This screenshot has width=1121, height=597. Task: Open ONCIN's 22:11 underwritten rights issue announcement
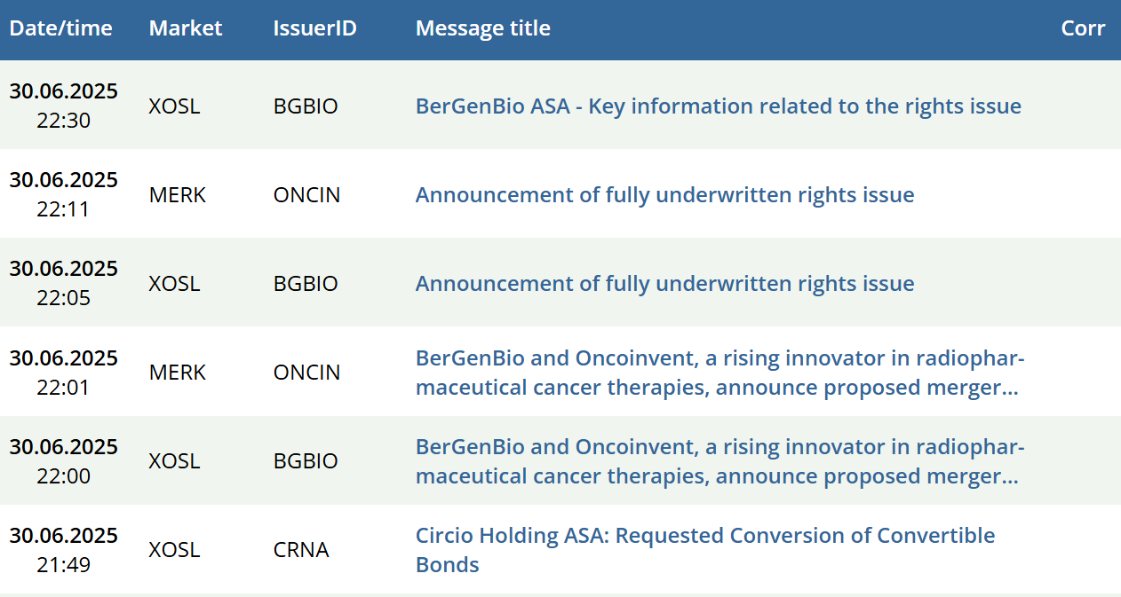click(x=664, y=195)
